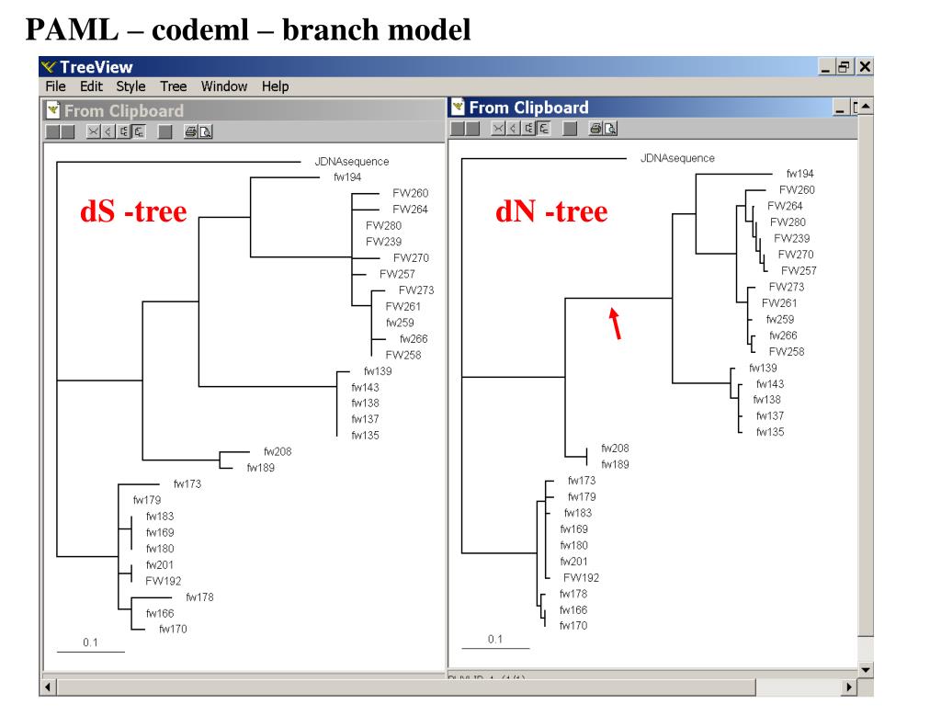Select phylogram style in dS-tree window

pyautogui.click(x=138, y=131)
